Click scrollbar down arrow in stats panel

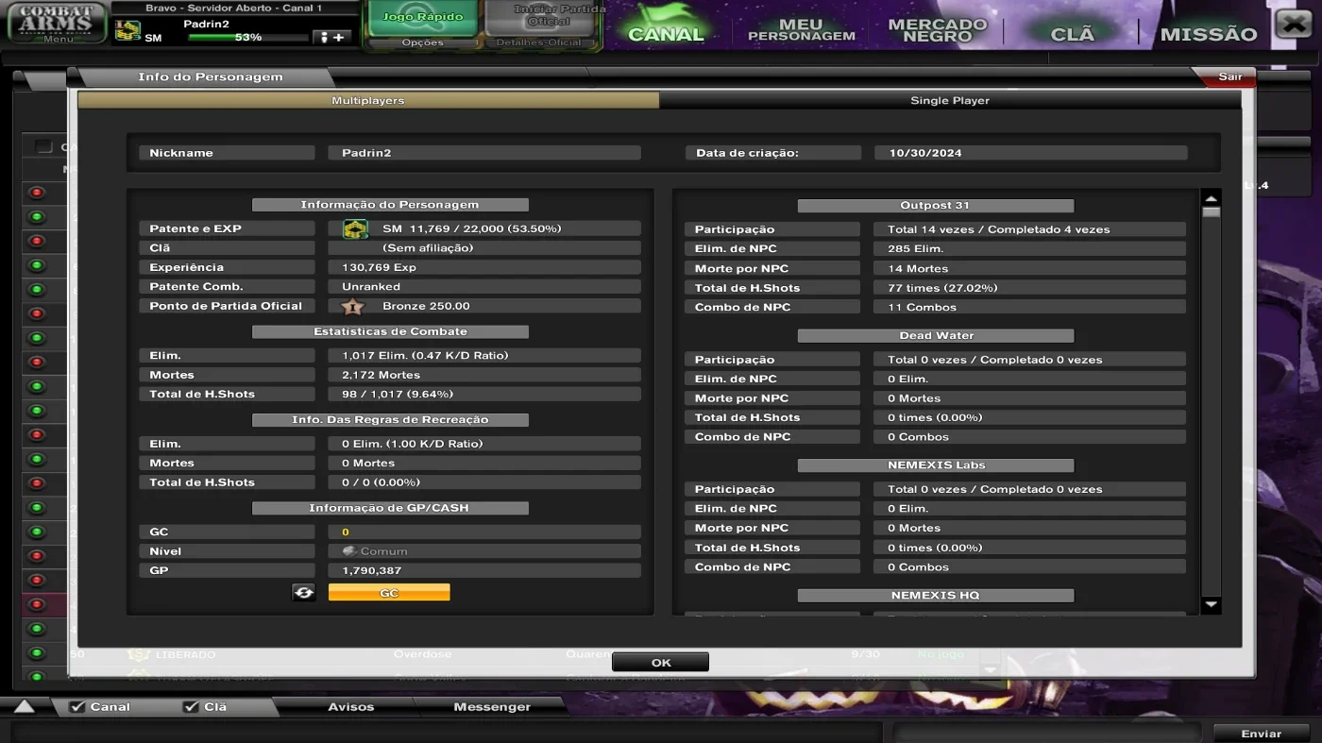[x=1211, y=605]
